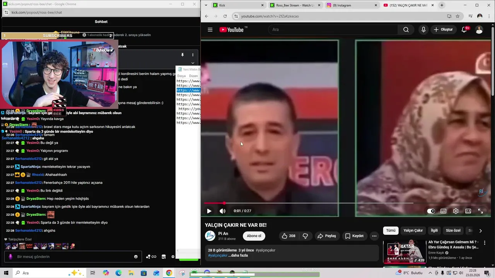
Task: Enter fullscreen on YouTube player
Action: point(481,211)
